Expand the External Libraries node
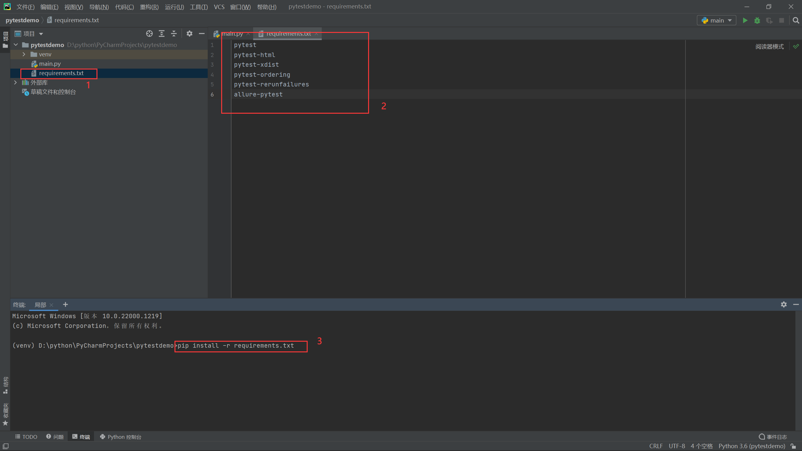 15,82
